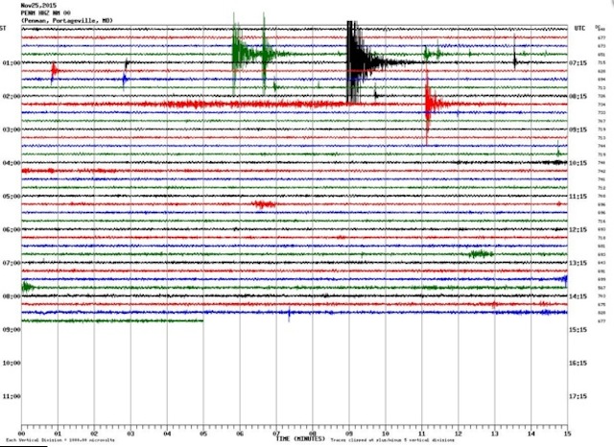Click the large black clipped earthquake burst
Screen dimensions: 614x447
pyautogui.click(x=356, y=61)
